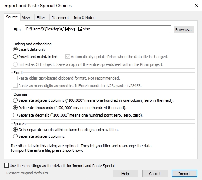The height and width of the screenshot is (180, 202).
Task: Select the Source tab
Action: pos(12,17)
